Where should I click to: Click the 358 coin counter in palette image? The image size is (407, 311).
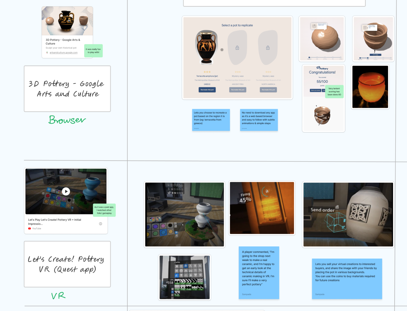pos(170,283)
